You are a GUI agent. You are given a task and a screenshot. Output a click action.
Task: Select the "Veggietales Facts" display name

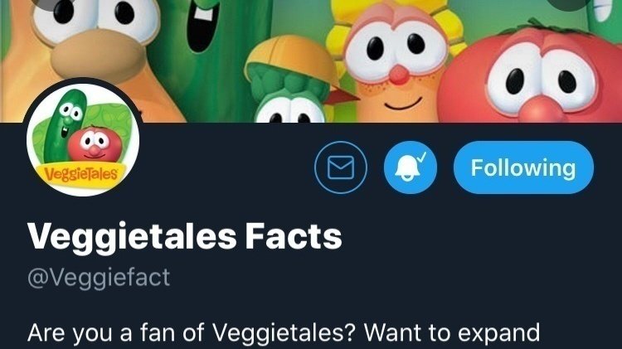(x=184, y=237)
